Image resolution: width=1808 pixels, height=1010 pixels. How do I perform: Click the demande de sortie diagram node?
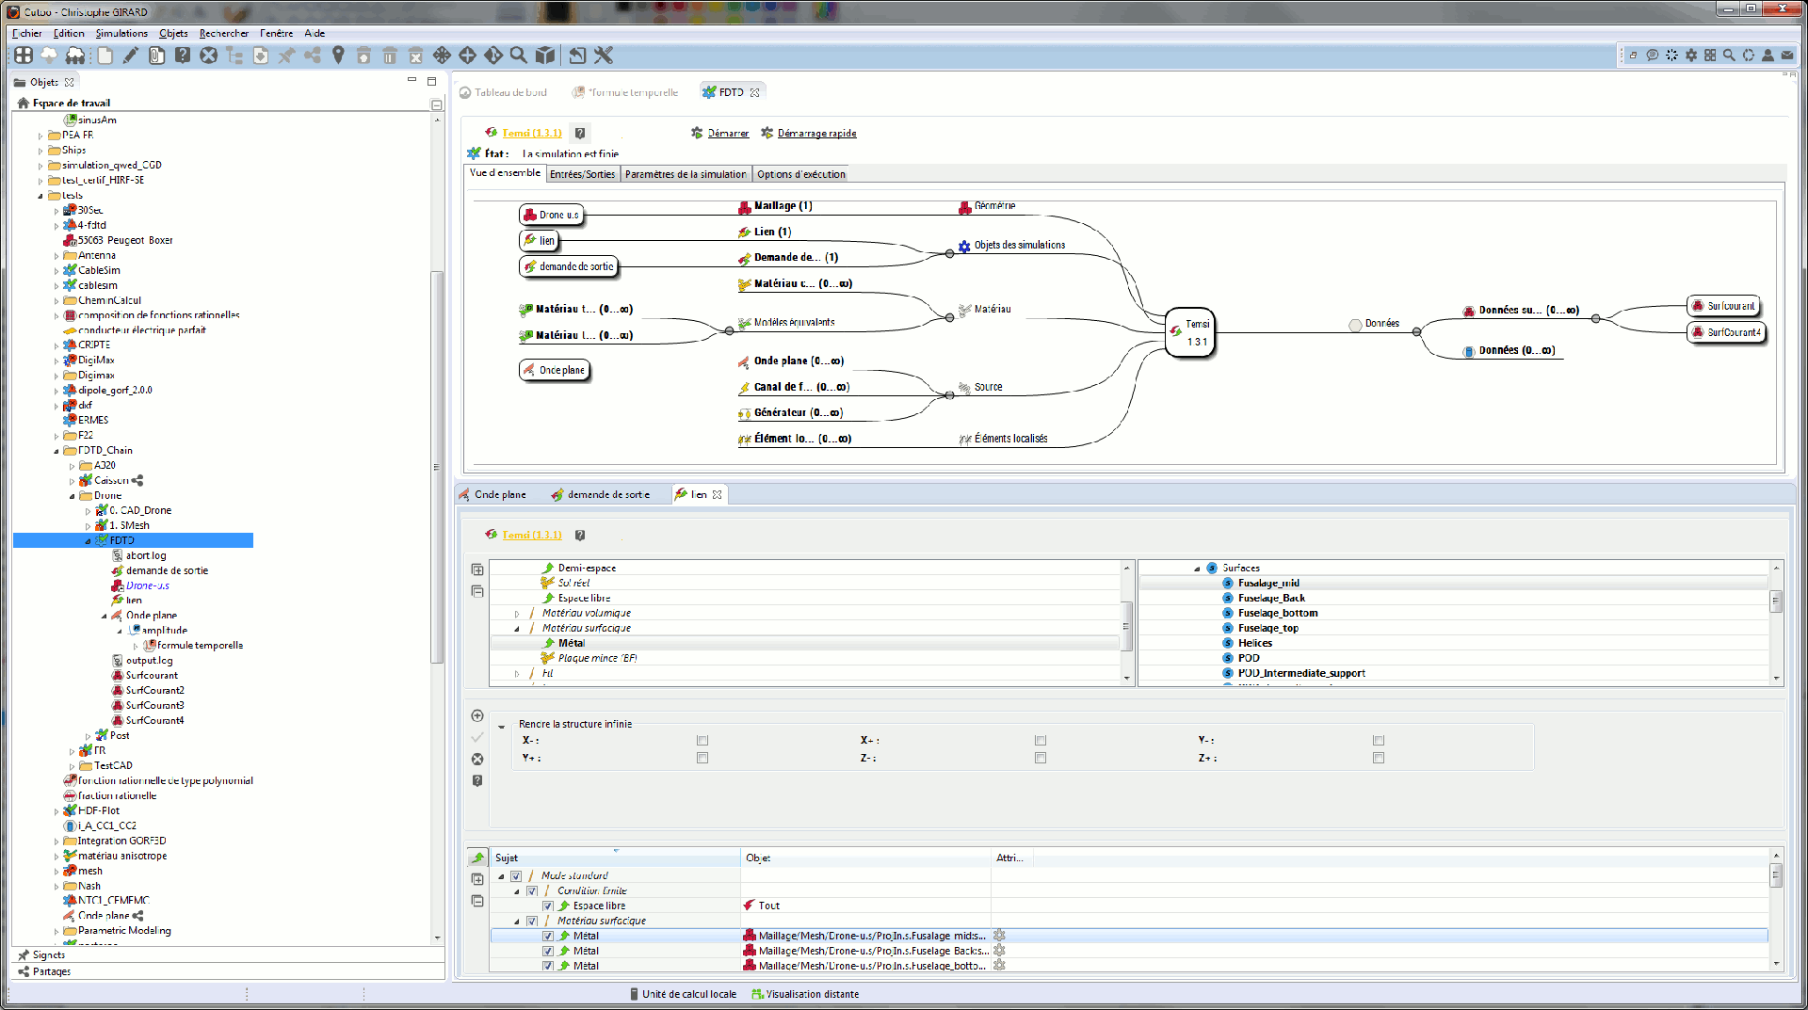pos(568,266)
